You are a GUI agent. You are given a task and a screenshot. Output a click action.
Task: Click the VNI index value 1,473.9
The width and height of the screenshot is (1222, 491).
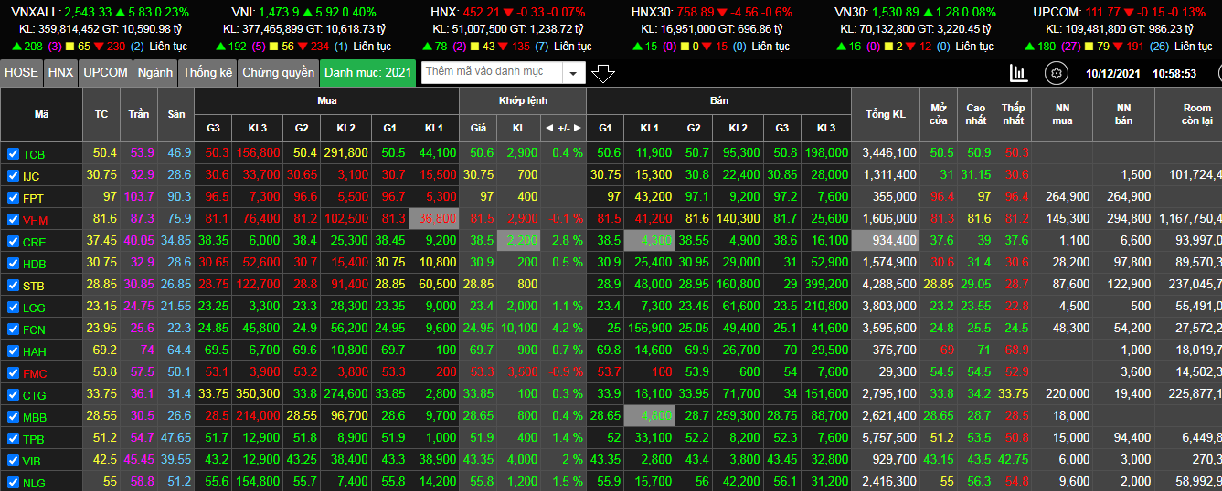pyautogui.click(x=279, y=13)
